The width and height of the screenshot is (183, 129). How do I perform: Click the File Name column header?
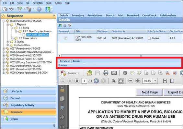[102, 31]
